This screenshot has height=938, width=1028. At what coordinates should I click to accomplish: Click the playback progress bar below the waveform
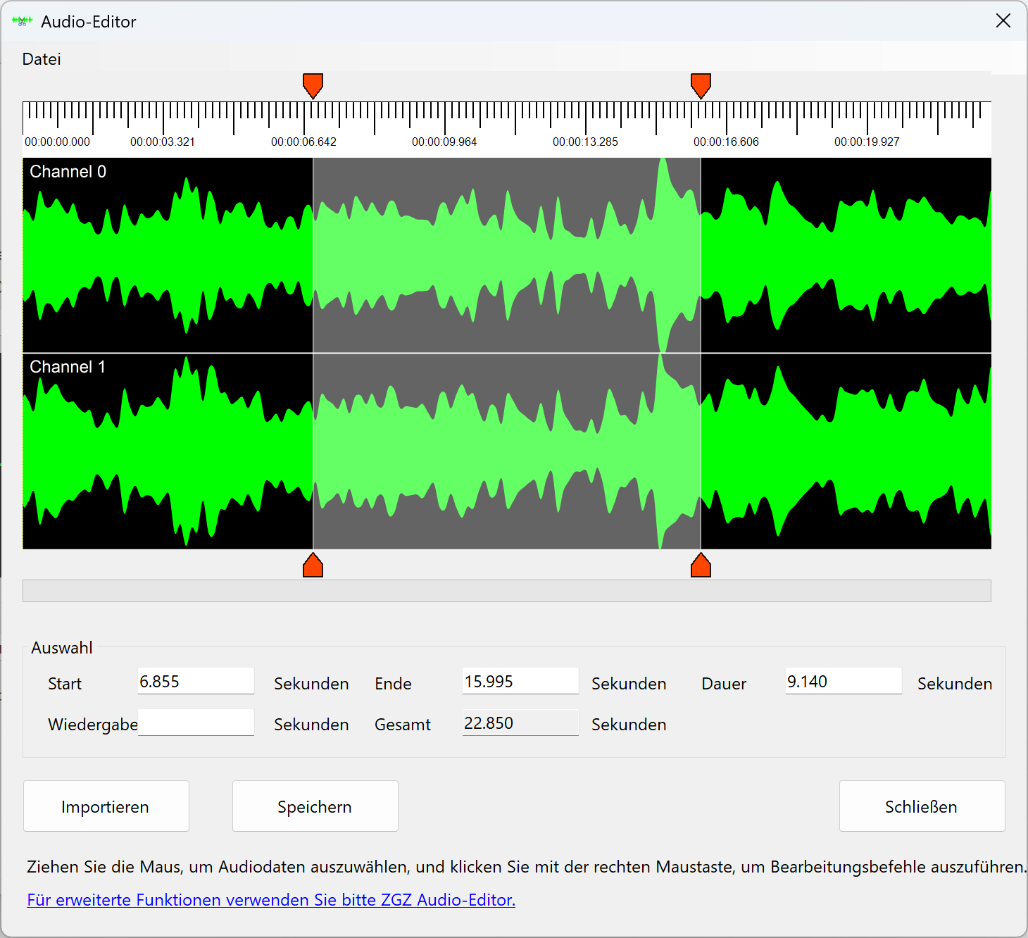[507, 591]
